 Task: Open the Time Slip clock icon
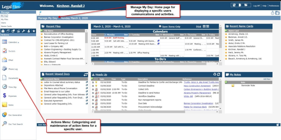pos(4,87)
